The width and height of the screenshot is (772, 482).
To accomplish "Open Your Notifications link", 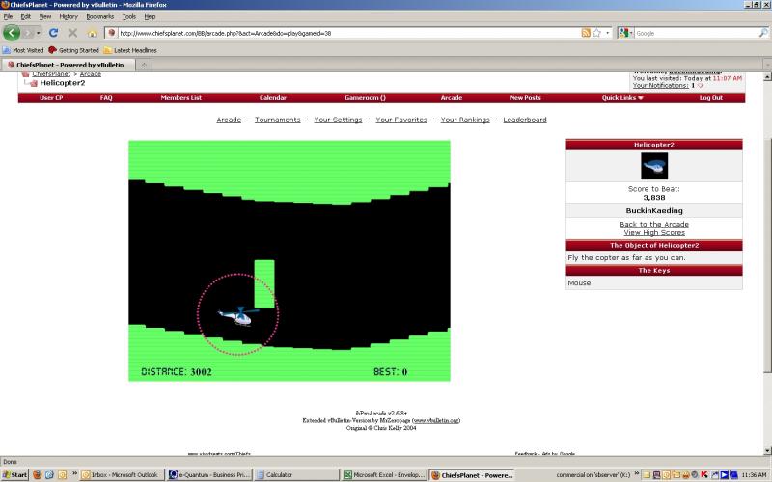I will pos(661,85).
